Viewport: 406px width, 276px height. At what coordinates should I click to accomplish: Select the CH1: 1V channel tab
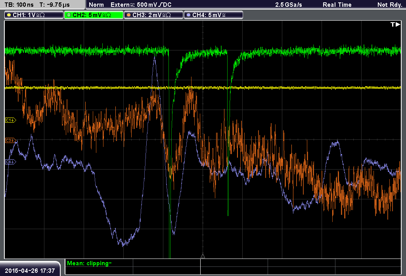(34, 15)
